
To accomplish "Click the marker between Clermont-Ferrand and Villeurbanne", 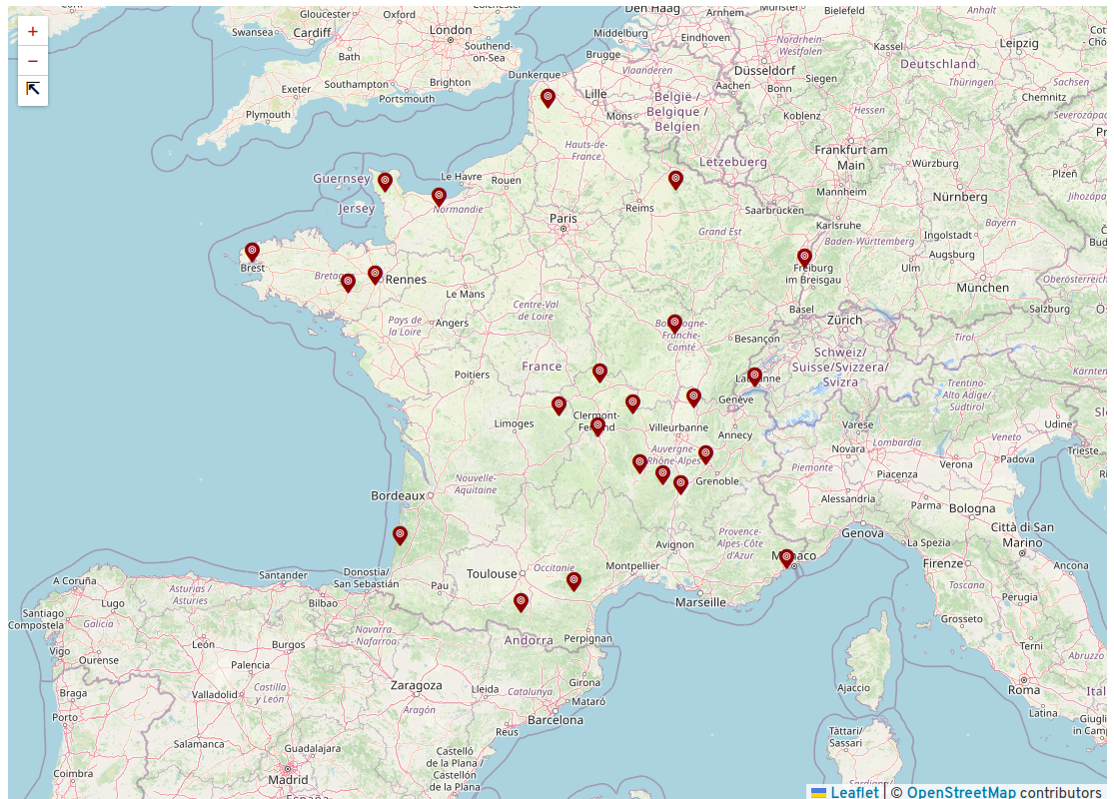I will (x=633, y=403).
